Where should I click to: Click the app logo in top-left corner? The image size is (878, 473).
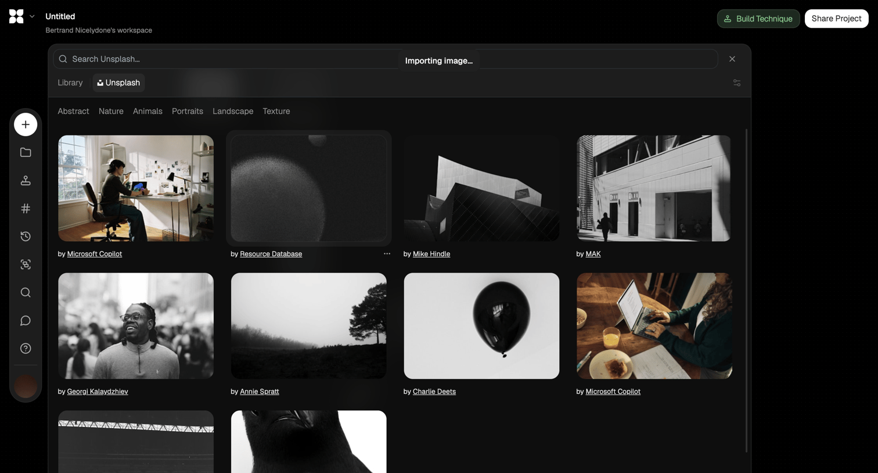point(16,16)
